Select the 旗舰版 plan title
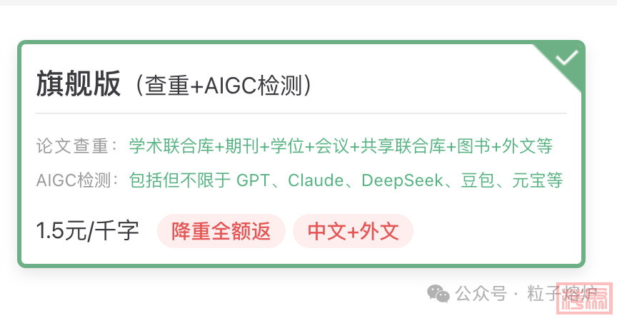 79,83
